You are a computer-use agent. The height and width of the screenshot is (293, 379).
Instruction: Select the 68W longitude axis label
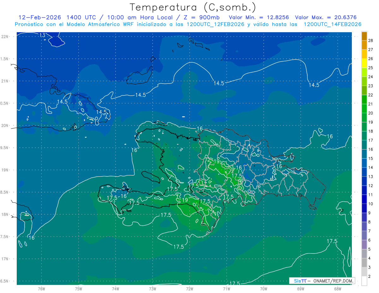(x=337, y=289)
